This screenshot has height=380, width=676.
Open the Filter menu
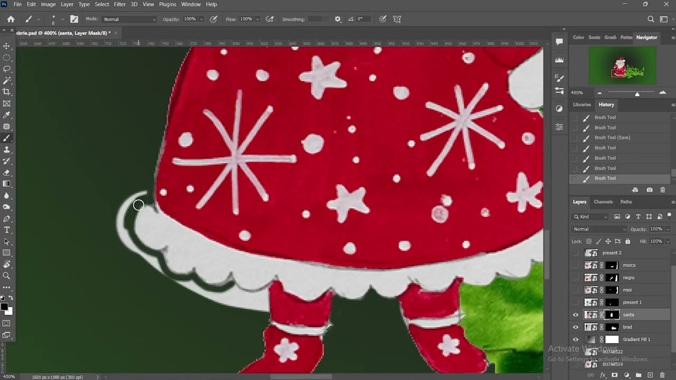120,4
